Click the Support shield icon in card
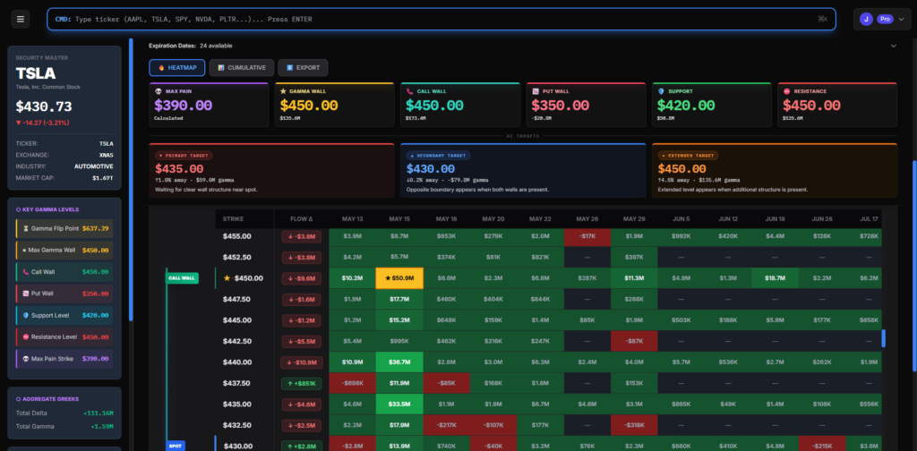The height and width of the screenshot is (451, 917). (x=661, y=91)
